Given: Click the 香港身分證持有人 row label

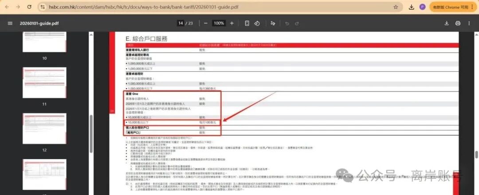Looking at the screenshot, I should coord(137,99).
